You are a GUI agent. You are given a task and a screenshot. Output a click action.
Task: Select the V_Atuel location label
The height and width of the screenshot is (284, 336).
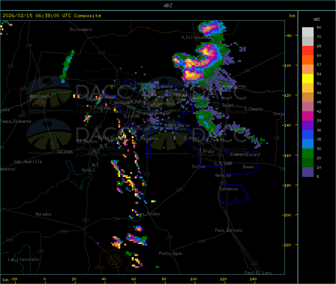tap(192, 138)
